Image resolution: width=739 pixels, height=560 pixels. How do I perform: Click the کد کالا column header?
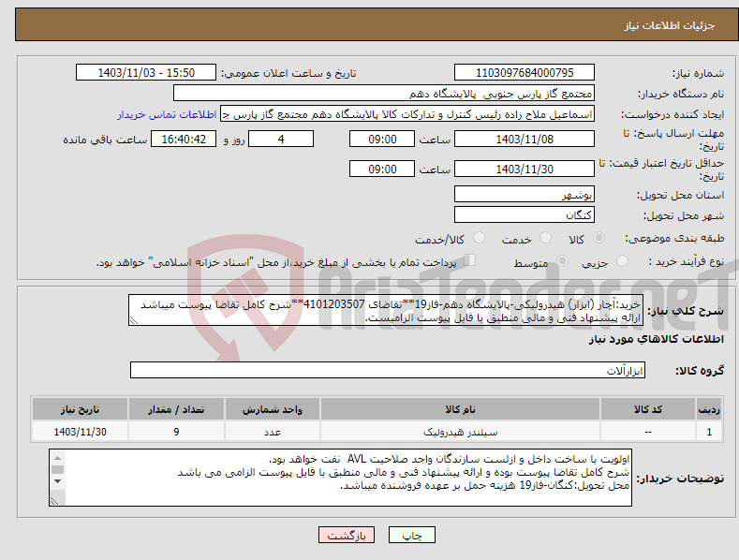point(648,409)
